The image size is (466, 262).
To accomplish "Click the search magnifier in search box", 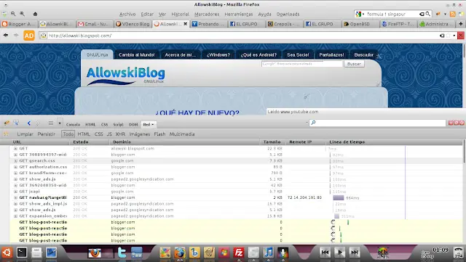I will point(427,14).
